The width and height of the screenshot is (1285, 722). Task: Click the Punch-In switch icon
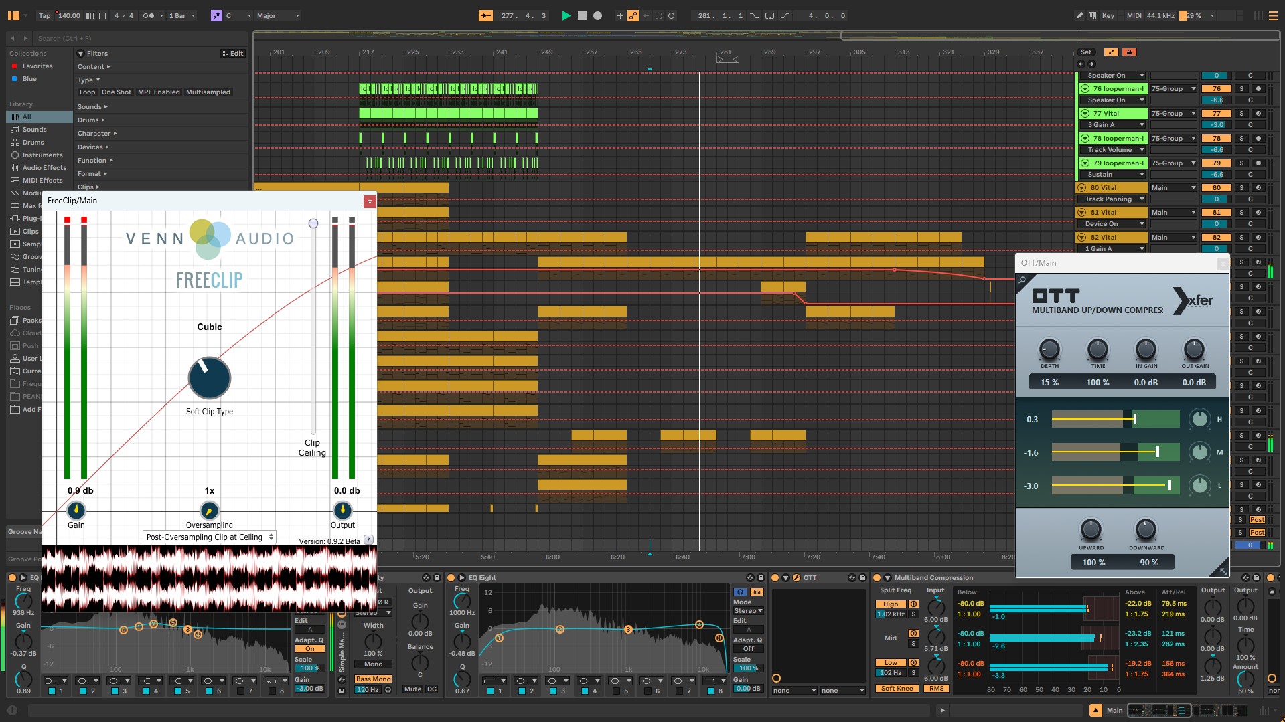755,15
